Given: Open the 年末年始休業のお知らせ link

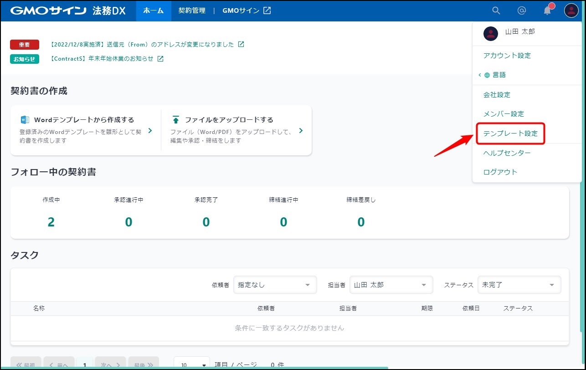Looking at the screenshot, I should (101, 59).
